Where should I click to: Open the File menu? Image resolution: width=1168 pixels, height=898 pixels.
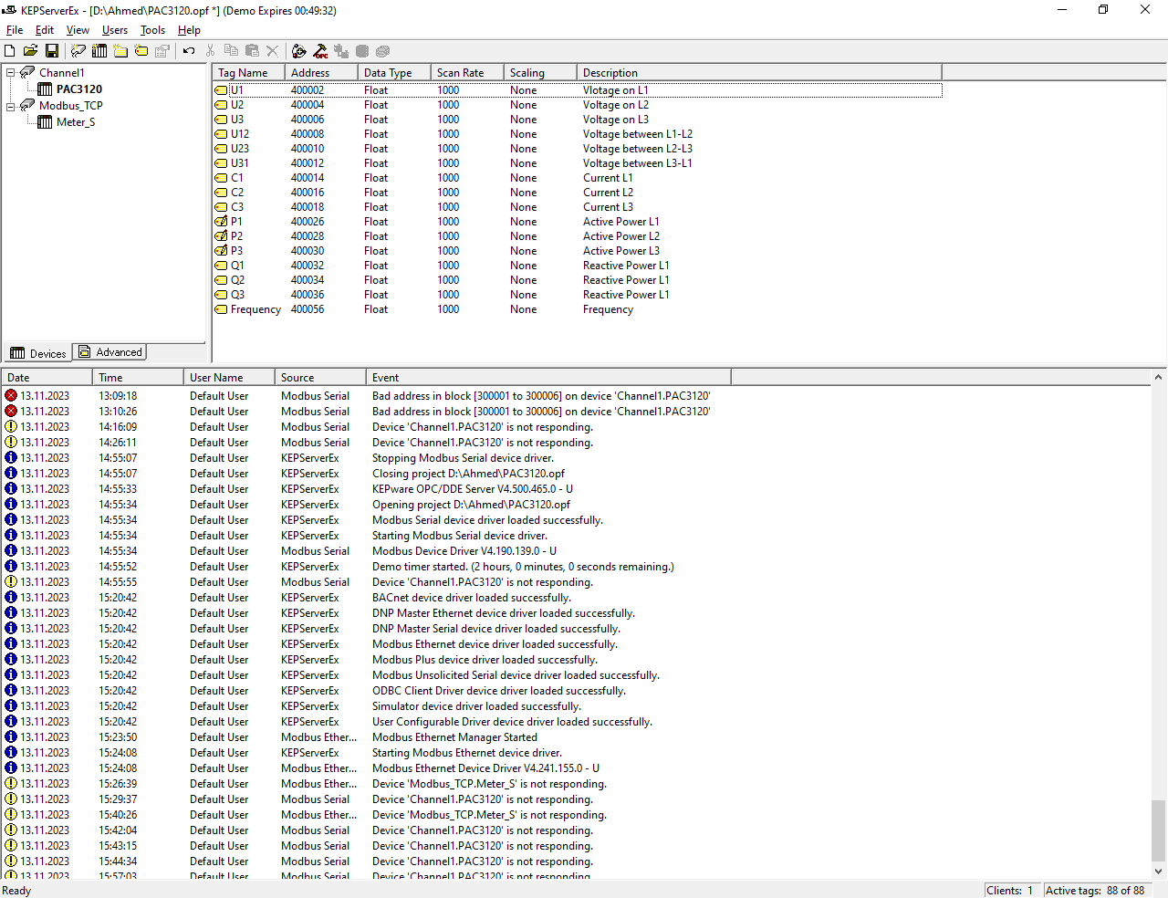tap(15, 30)
